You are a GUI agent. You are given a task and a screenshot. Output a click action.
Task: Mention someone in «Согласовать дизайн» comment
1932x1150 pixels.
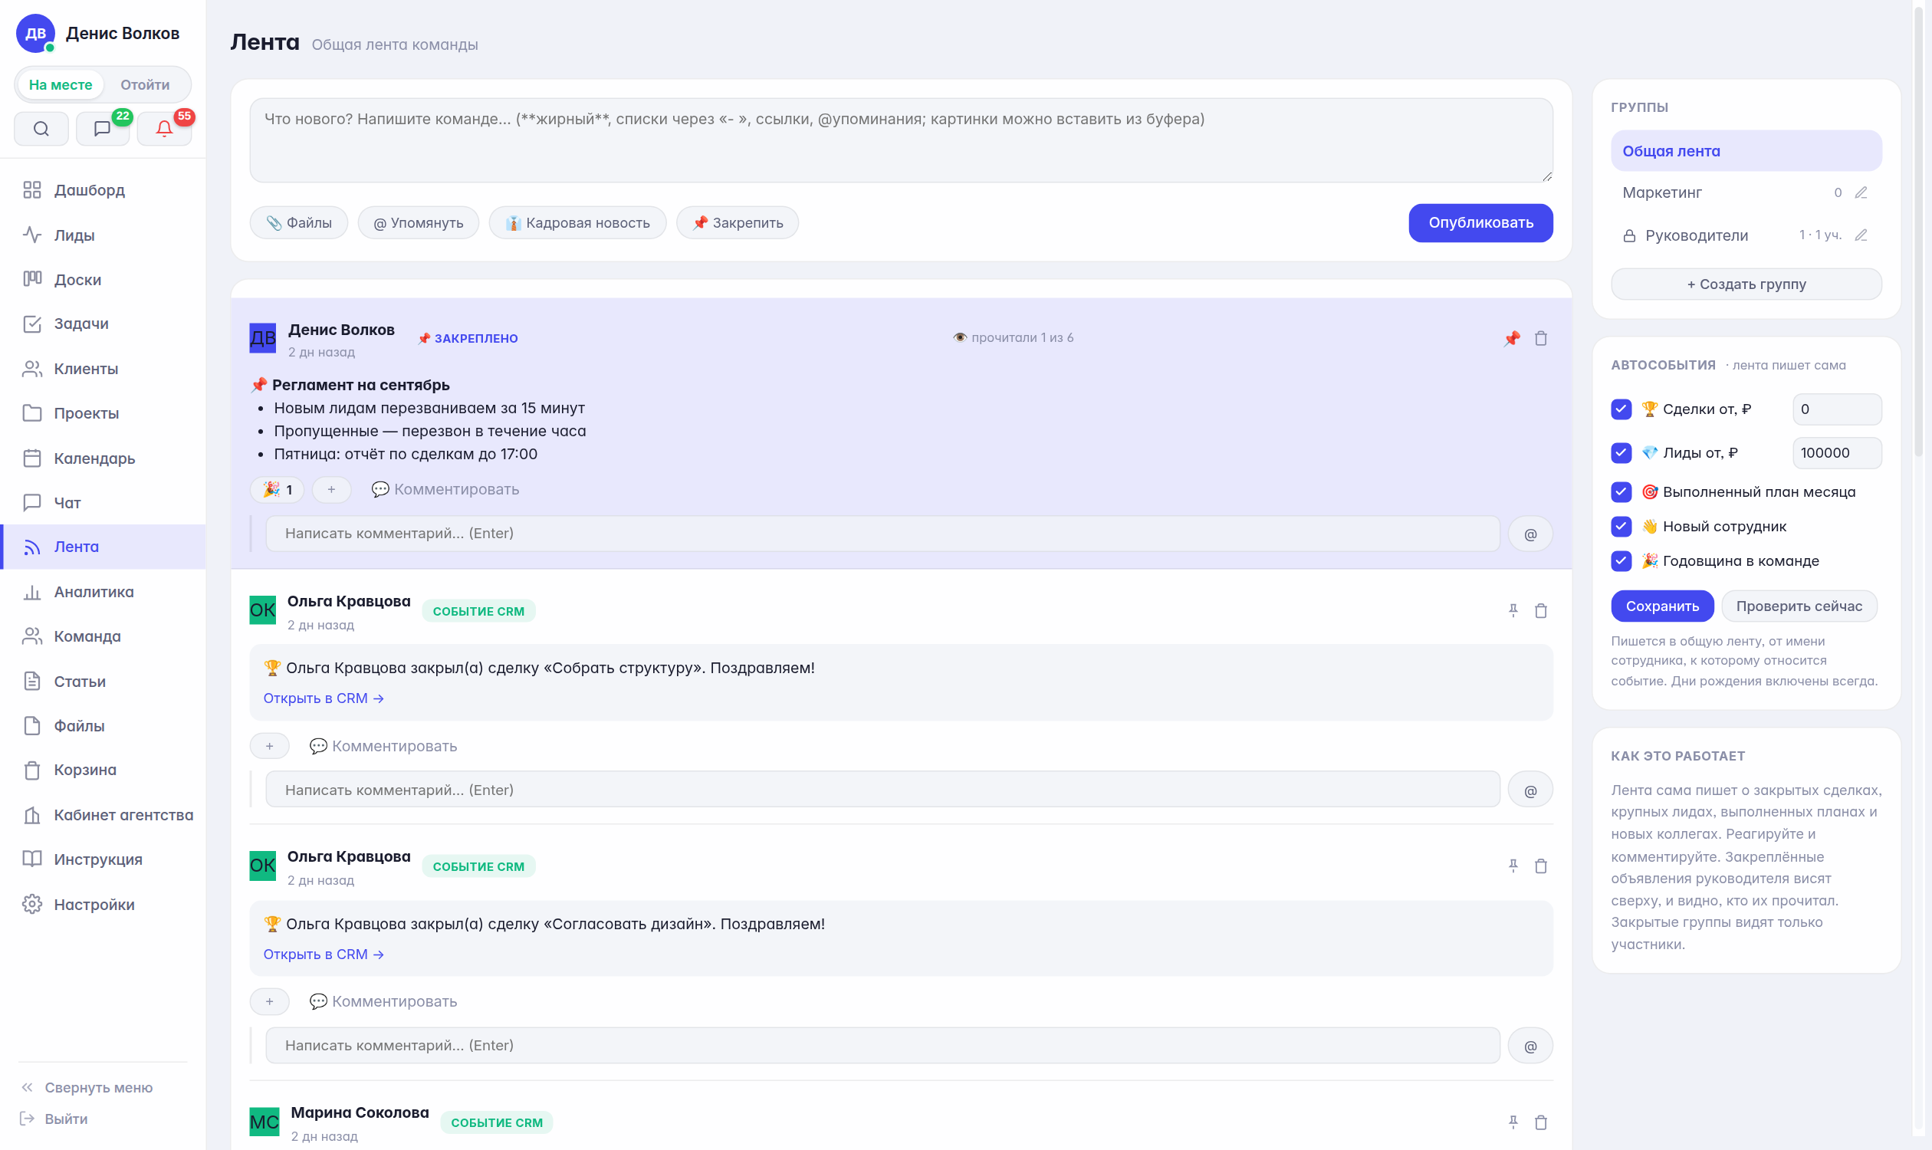click(x=1529, y=1046)
